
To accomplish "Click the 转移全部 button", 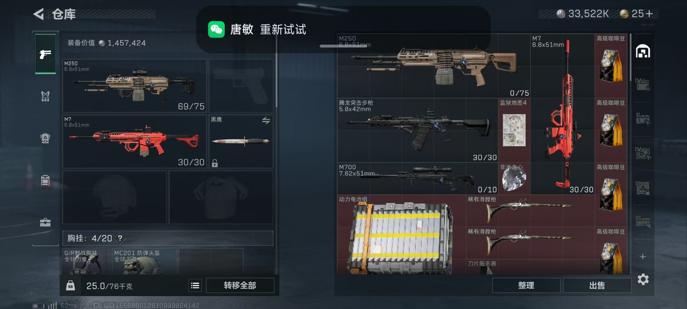I will [240, 285].
